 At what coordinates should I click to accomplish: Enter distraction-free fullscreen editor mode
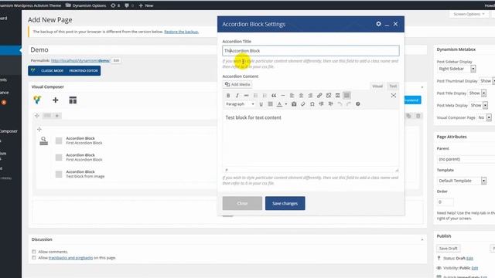[x=394, y=96]
